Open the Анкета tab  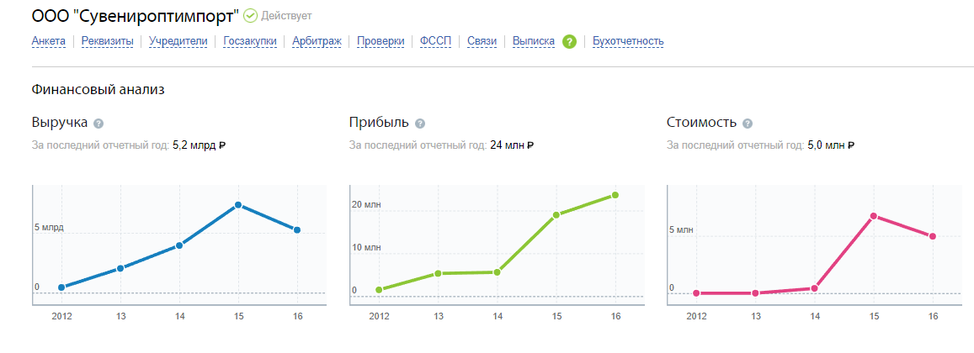(48, 40)
